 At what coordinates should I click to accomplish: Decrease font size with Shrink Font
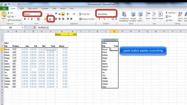[x=51, y=14]
